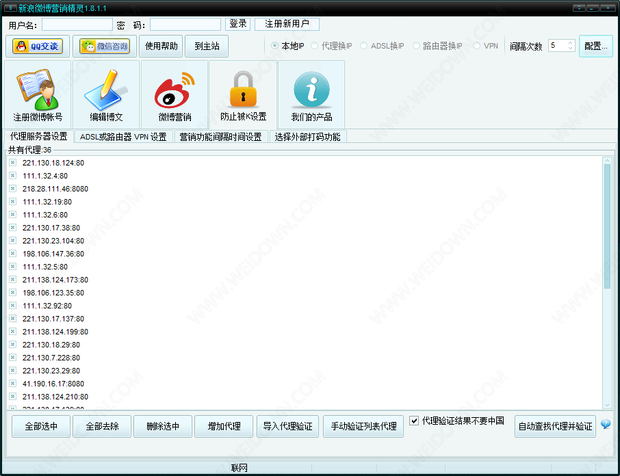The image size is (620, 476).
Task: Open the 微博营销 Weibo icon
Action: pyautogui.click(x=175, y=94)
